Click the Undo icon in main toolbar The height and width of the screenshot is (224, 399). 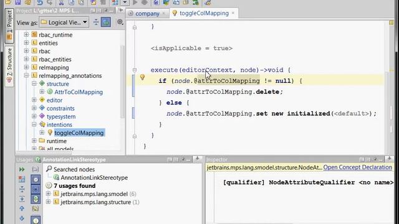point(40,2)
